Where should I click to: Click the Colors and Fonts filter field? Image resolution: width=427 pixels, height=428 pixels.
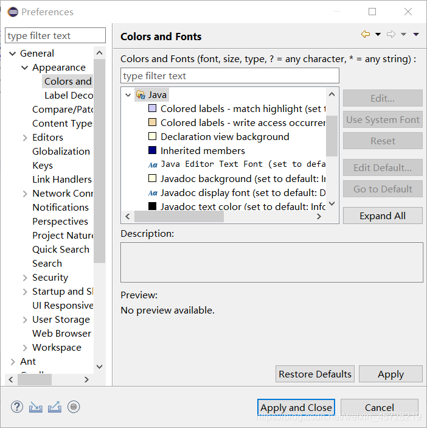(230, 75)
